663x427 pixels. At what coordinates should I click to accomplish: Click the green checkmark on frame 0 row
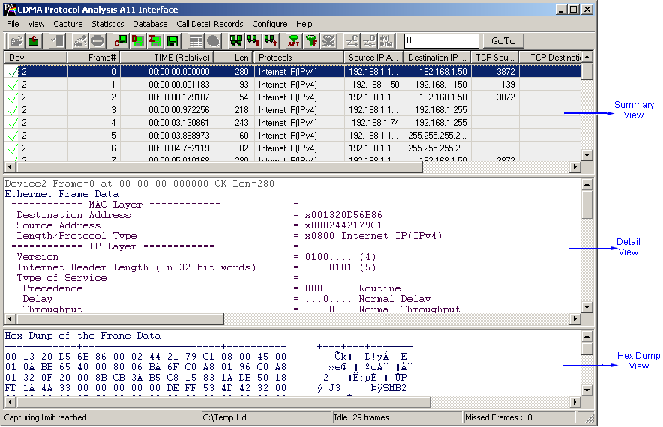[13, 72]
